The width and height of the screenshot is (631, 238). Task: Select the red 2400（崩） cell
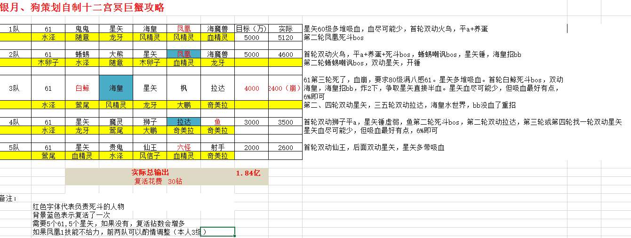[285, 88]
